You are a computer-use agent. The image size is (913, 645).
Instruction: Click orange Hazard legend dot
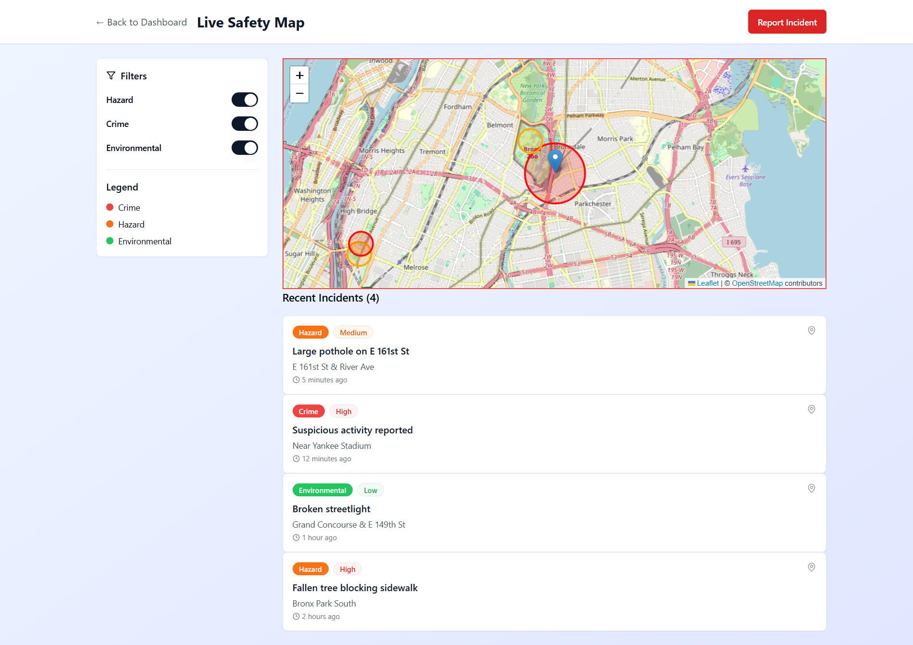pos(110,224)
